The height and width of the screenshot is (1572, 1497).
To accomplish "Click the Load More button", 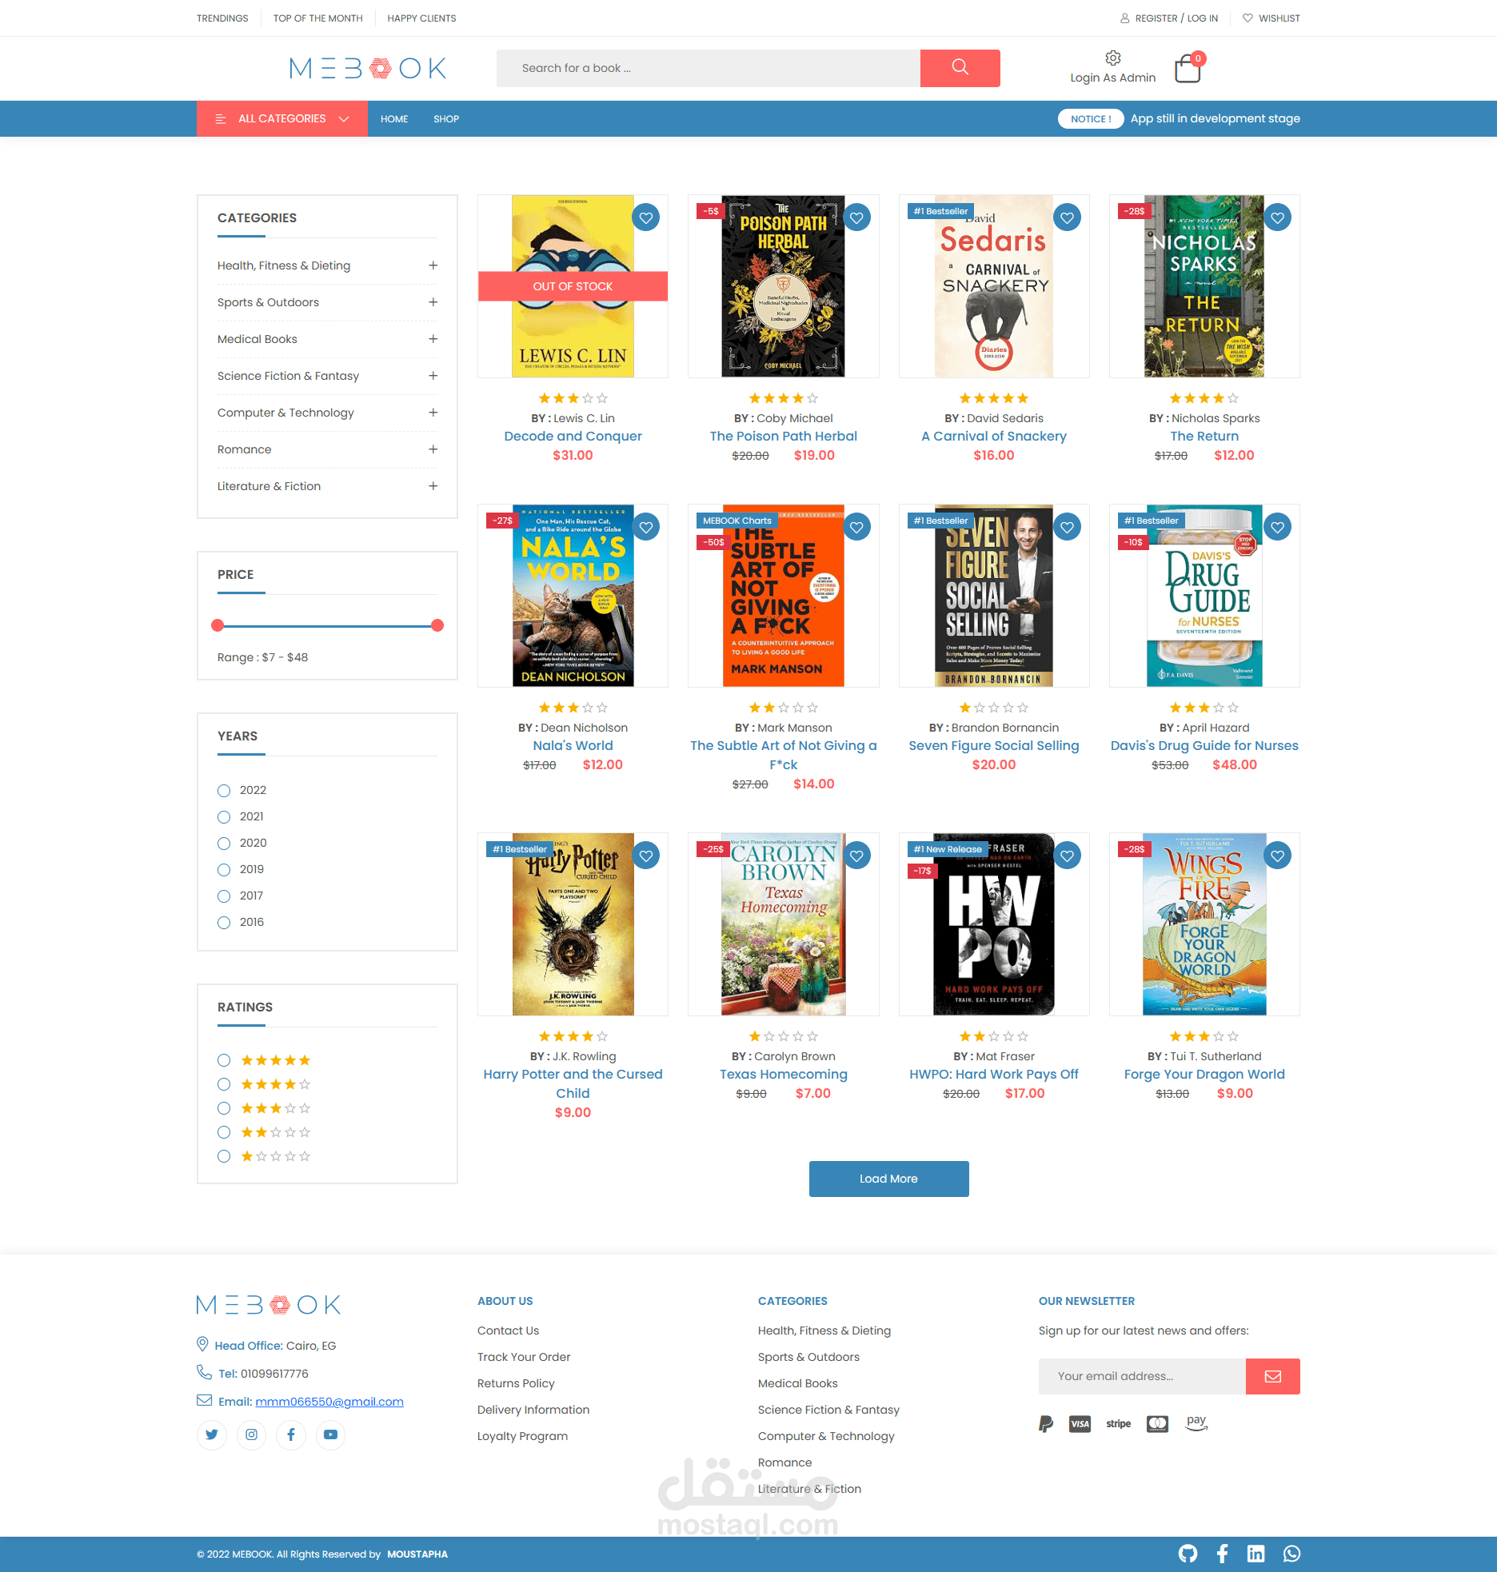I will click(x=888, y=1179).
